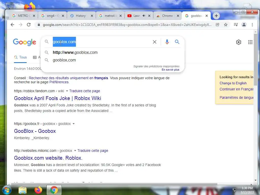Click Recherchez des résultats uniquement en français
Viewport: 260px width, 195px height.
click(x=68, y=78)
